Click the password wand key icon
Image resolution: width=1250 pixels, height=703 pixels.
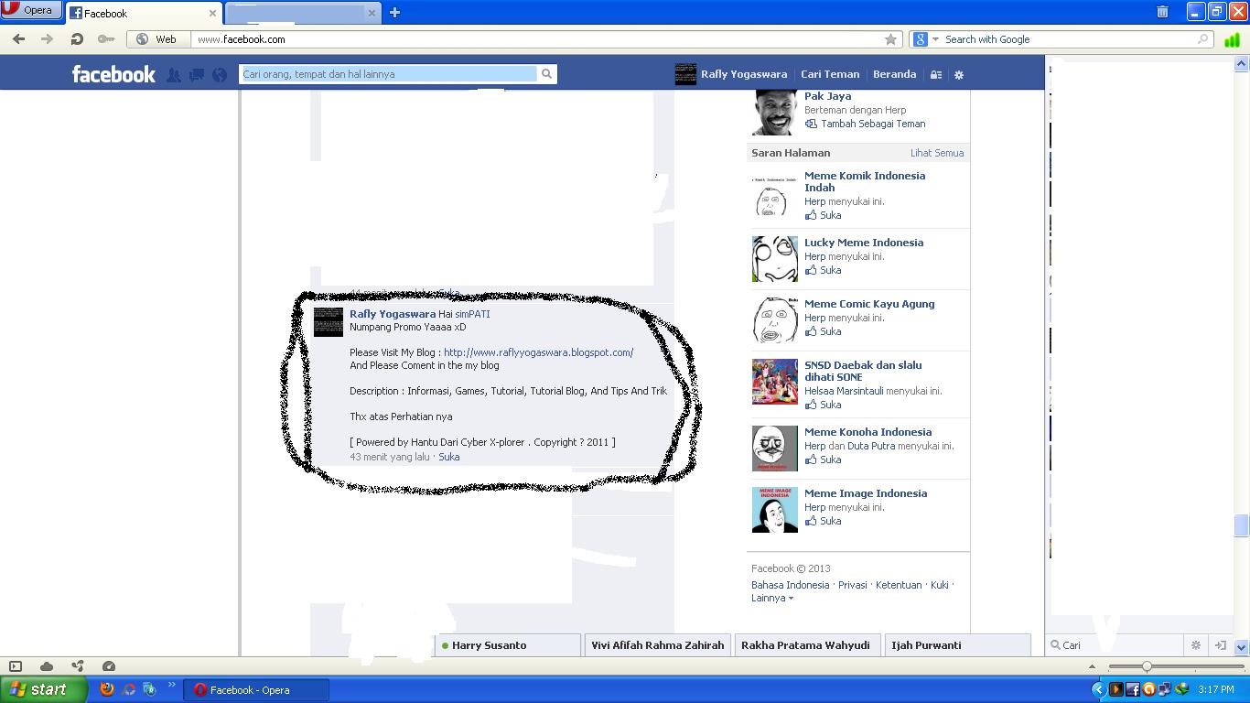click(x=106, y=39)
